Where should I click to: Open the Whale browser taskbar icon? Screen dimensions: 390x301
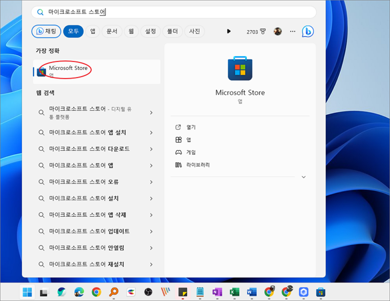(x=62, y=292)
